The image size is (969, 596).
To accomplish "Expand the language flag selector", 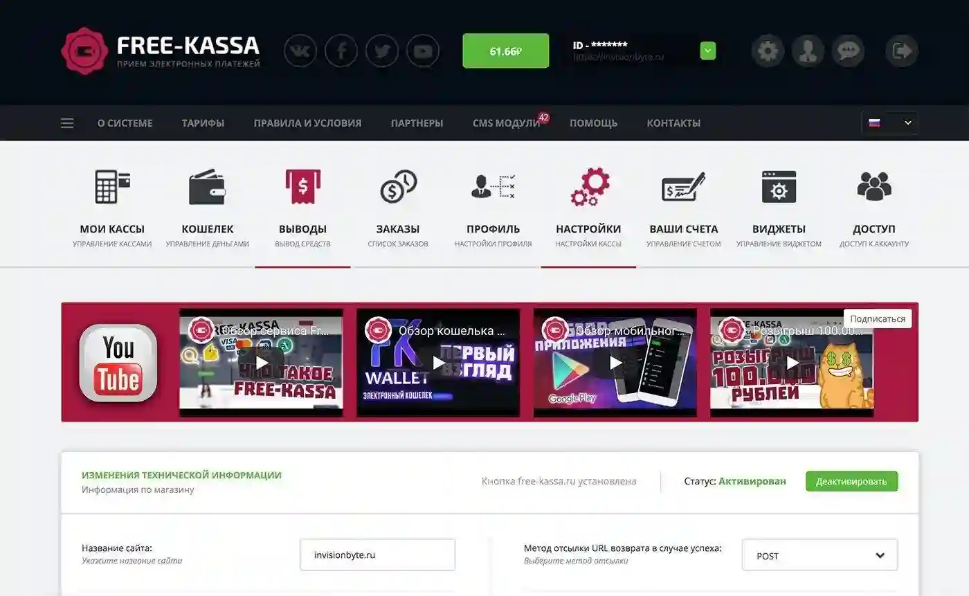I will click(890, 123).
